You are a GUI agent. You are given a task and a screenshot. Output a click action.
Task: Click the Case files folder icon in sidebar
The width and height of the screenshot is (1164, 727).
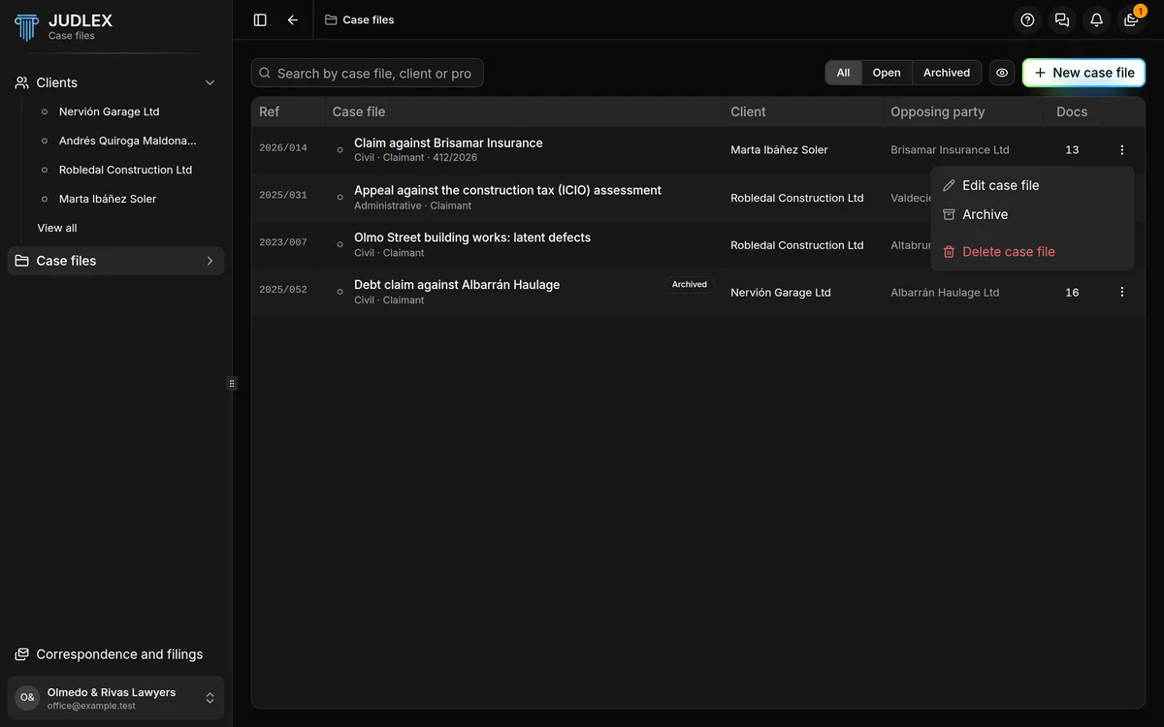pyautogui.click(x=22, y=261)
